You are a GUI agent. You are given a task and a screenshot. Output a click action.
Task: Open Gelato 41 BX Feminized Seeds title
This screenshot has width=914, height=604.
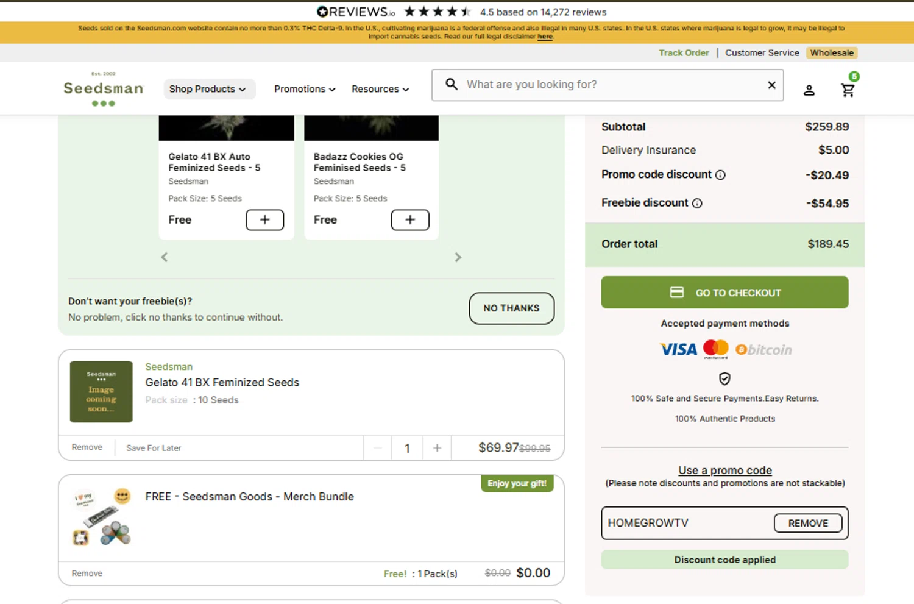[x=222, y=383]
